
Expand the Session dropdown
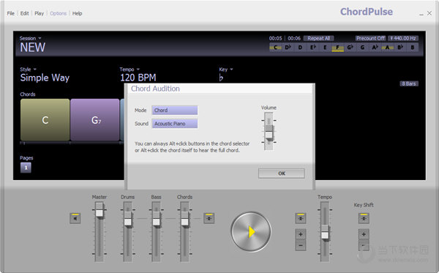(30, 38)
